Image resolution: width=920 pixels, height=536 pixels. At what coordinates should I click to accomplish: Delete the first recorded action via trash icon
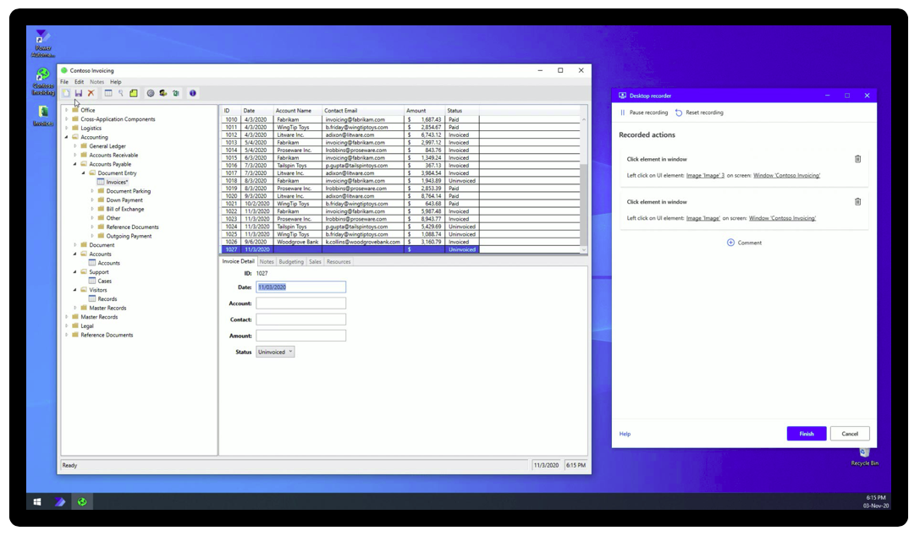point(857,159)
